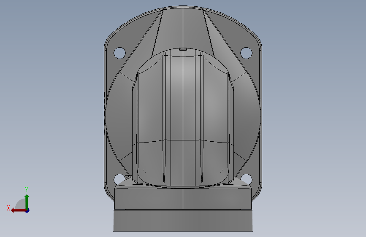The height and width of the screenshot is (237, 366).
Task: Click the green Y axis arrow on triad
Action: click(27, 202)
